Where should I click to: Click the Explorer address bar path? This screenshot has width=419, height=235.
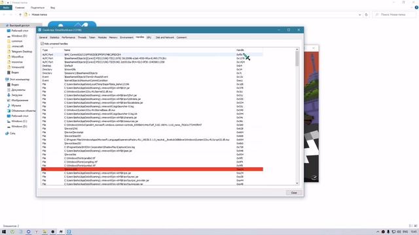[39, 14]
